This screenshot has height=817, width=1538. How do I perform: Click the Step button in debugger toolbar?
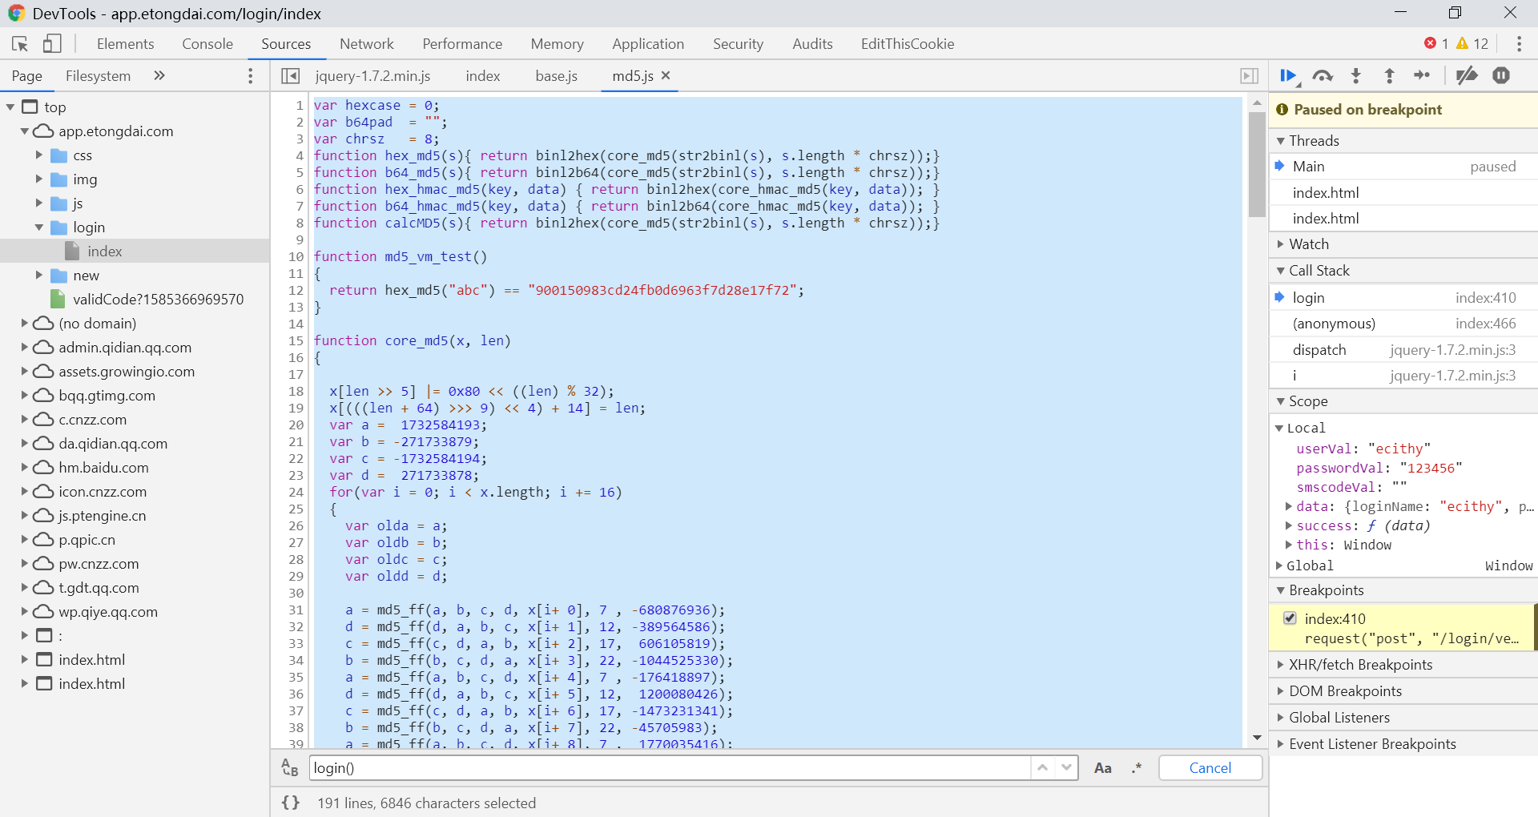(x=1423, y=75)
